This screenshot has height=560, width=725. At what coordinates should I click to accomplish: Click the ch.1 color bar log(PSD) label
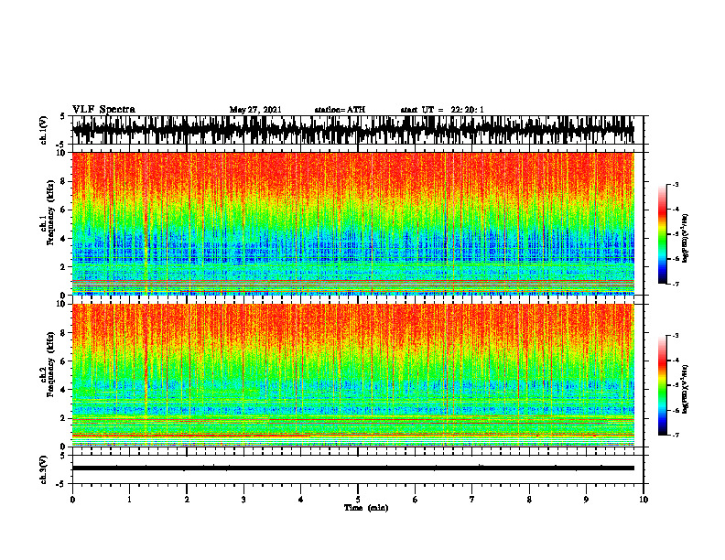(686, 238)
